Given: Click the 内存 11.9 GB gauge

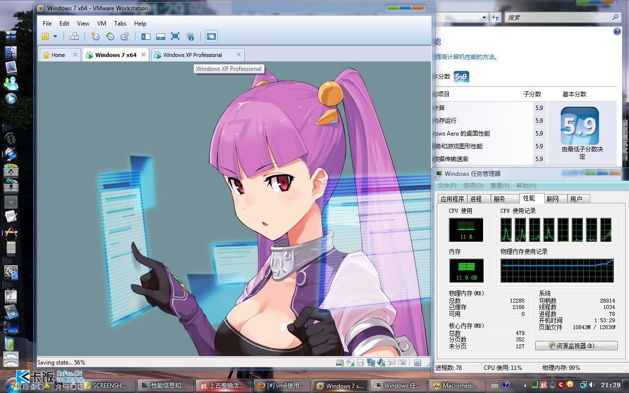Looking at the screenshot, I should [466, 271].
